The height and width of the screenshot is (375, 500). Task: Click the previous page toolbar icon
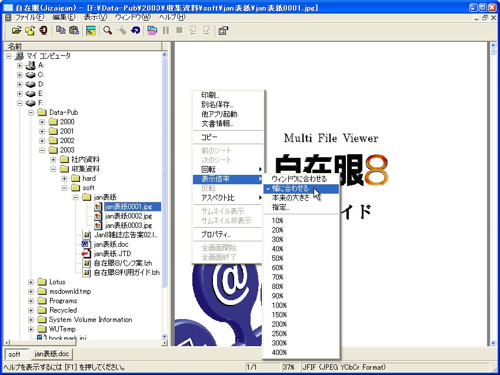click(x=193, y=31)
